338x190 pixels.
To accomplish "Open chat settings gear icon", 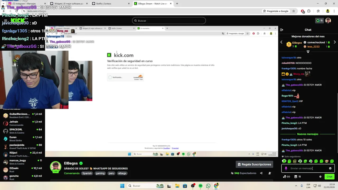I will coord(320,177).
